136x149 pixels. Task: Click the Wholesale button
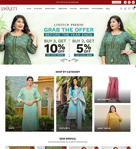pyautogui.click(x=116, y=2)
